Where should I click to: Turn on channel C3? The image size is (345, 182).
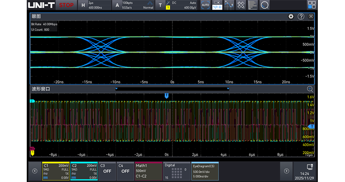click(107, 171)
